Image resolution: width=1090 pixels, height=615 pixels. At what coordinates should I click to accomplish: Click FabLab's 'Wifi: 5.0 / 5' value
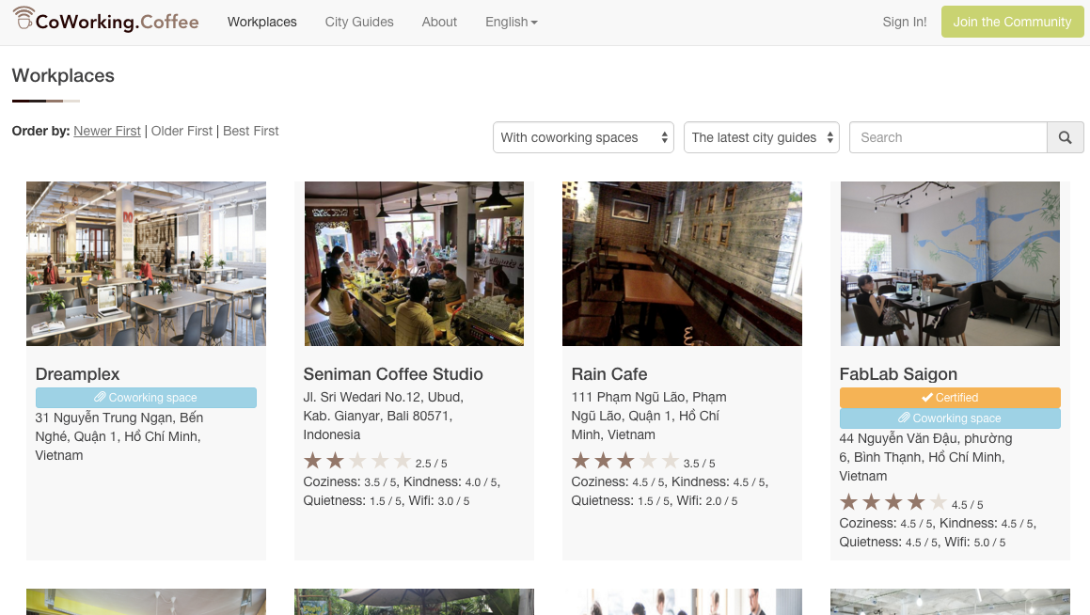974,542
